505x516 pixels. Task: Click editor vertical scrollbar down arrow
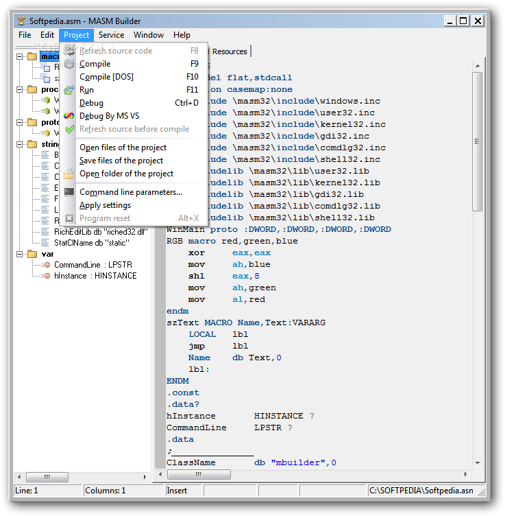click(478, 462)
